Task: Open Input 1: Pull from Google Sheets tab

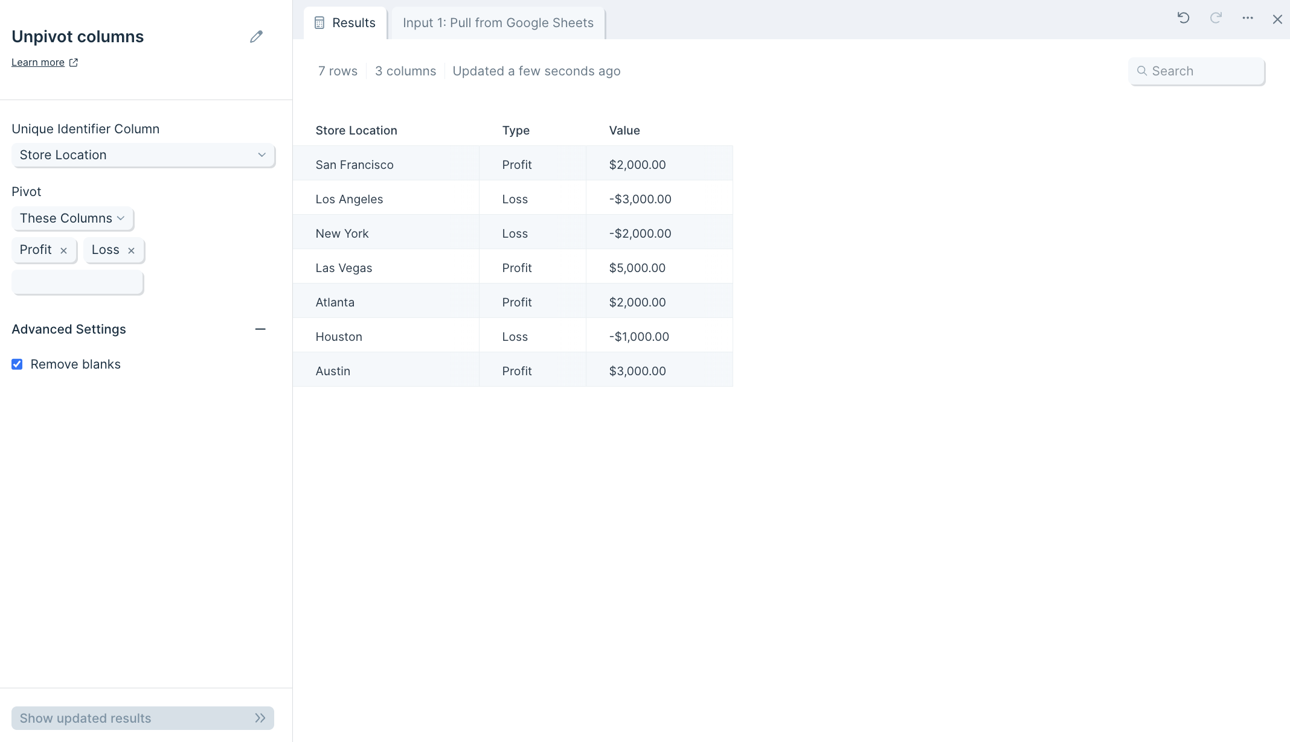Action: click(x=498, y=23)
